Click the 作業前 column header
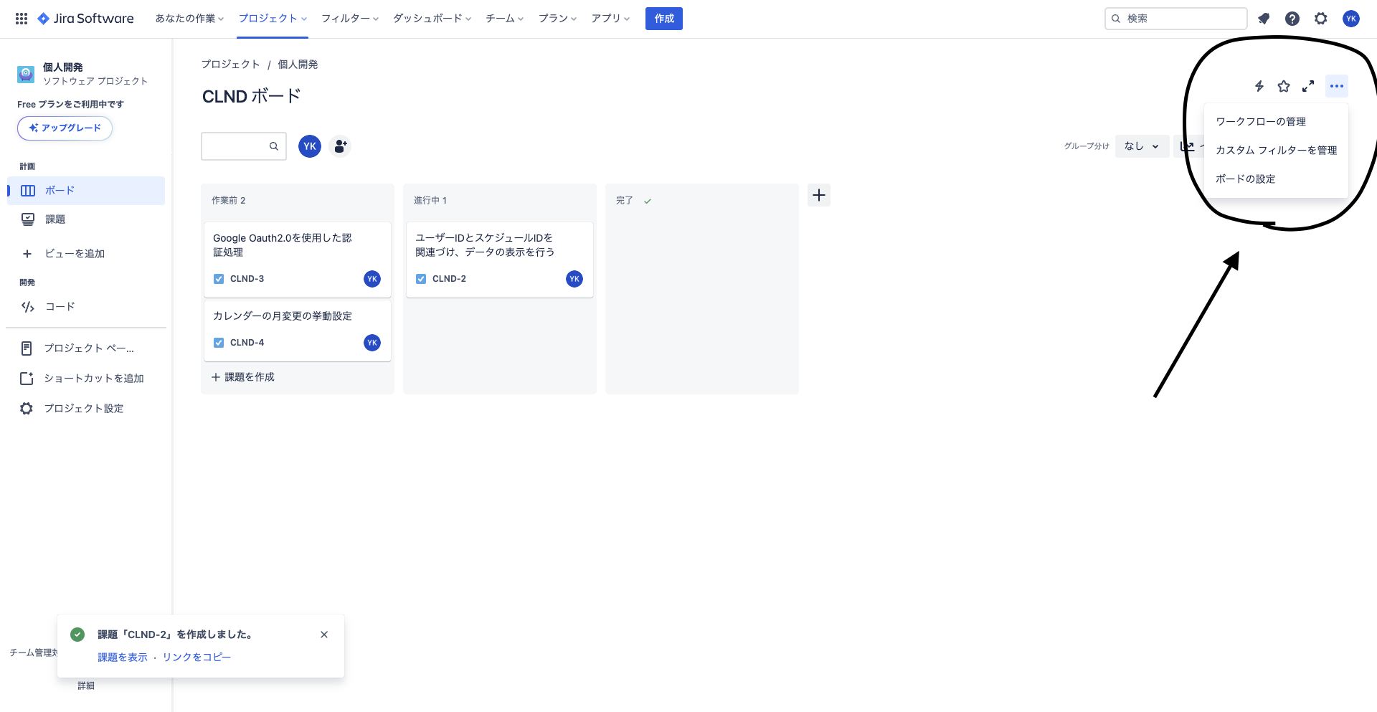 point(228,201)
